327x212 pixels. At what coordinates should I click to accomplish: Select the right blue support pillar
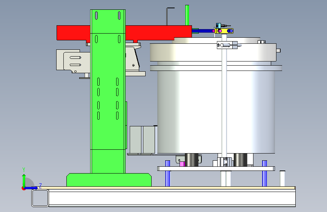(264, 173)
